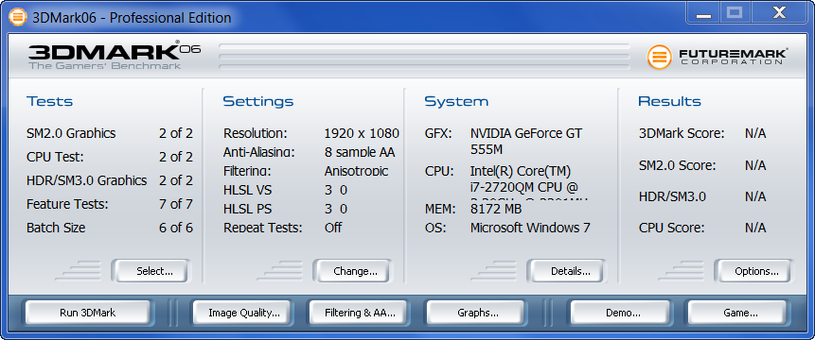Click the Settings section heading

[x=258, y=101]
